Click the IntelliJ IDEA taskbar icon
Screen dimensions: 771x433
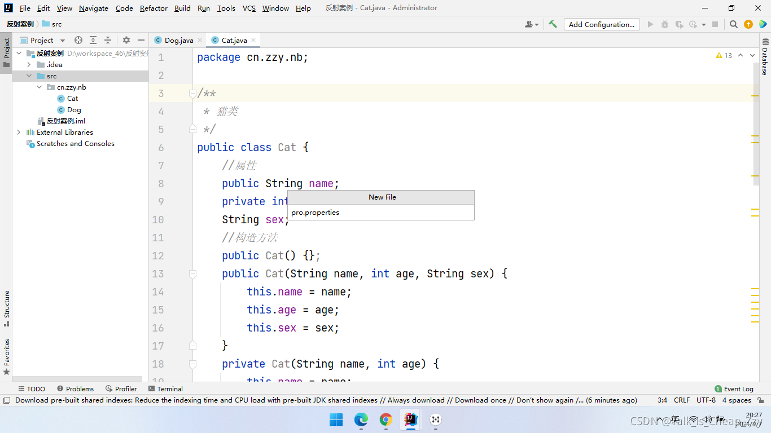pos(410,419)
